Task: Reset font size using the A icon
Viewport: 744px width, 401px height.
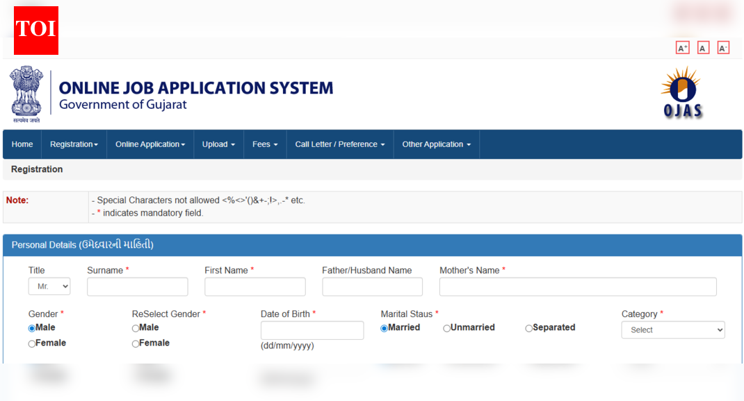Action: (703, 47)
